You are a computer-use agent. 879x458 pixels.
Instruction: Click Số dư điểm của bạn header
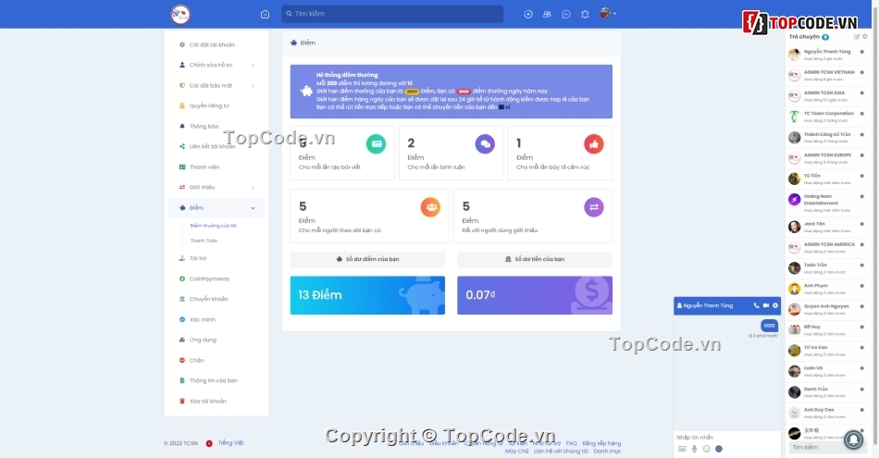pos(367,259)
